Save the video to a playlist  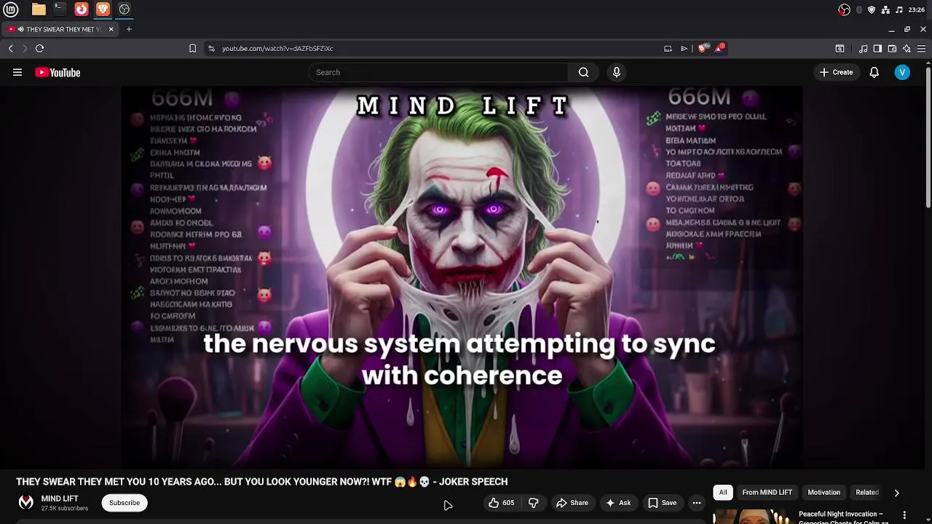tap(662, 503)
